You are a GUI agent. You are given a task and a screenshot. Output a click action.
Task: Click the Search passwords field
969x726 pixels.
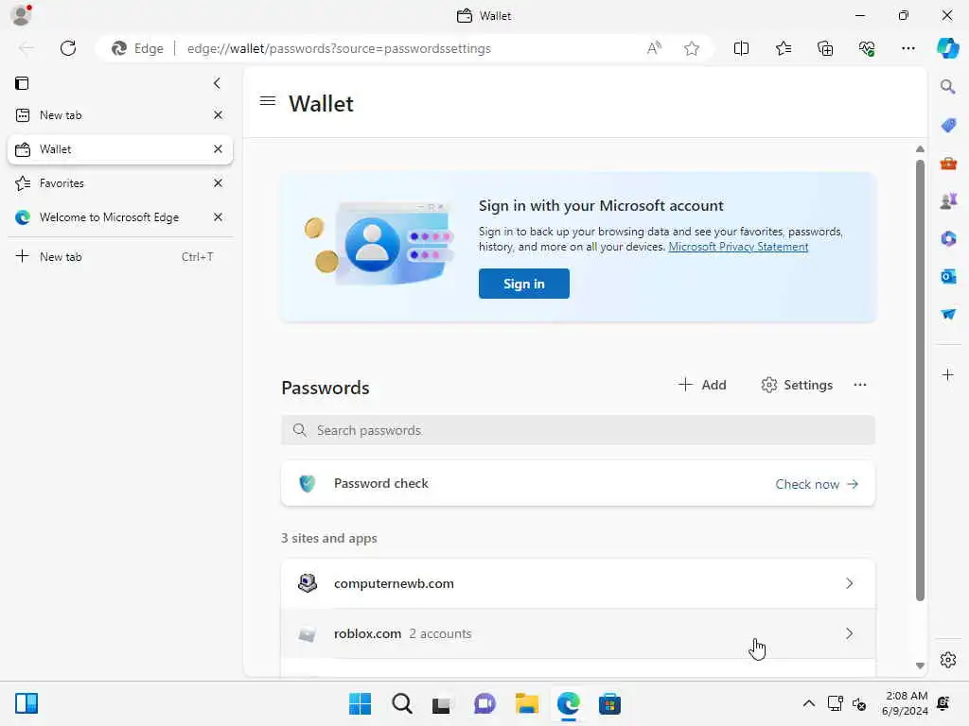pos(578,430)
